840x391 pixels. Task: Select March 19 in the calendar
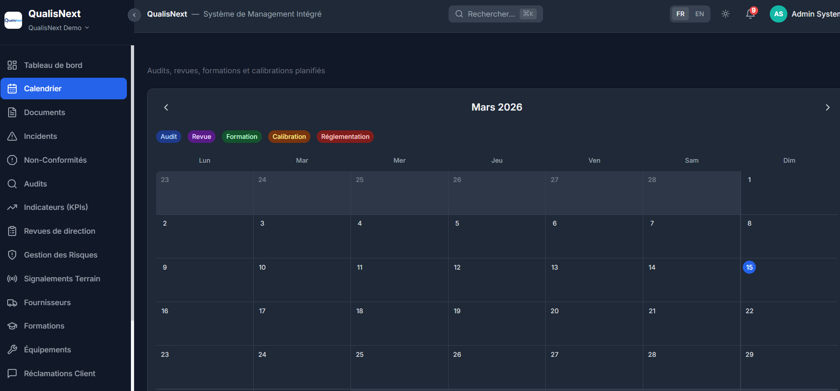click(497, 324)
